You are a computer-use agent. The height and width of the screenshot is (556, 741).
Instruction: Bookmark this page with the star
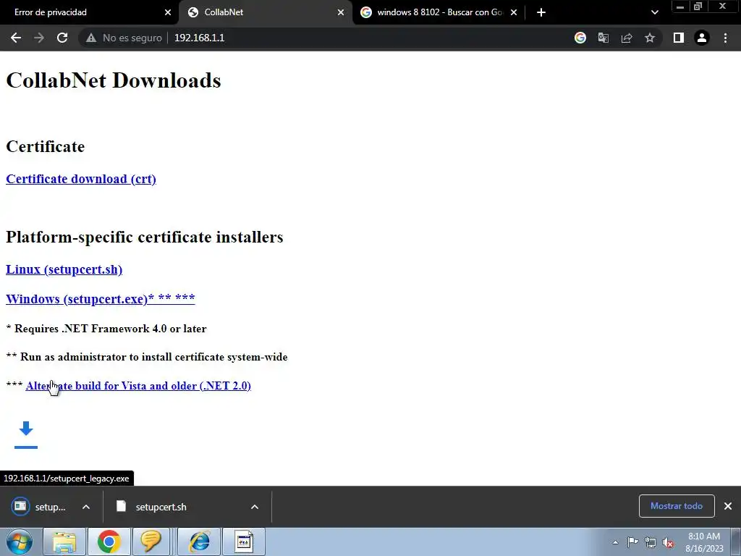click(650, 38)
